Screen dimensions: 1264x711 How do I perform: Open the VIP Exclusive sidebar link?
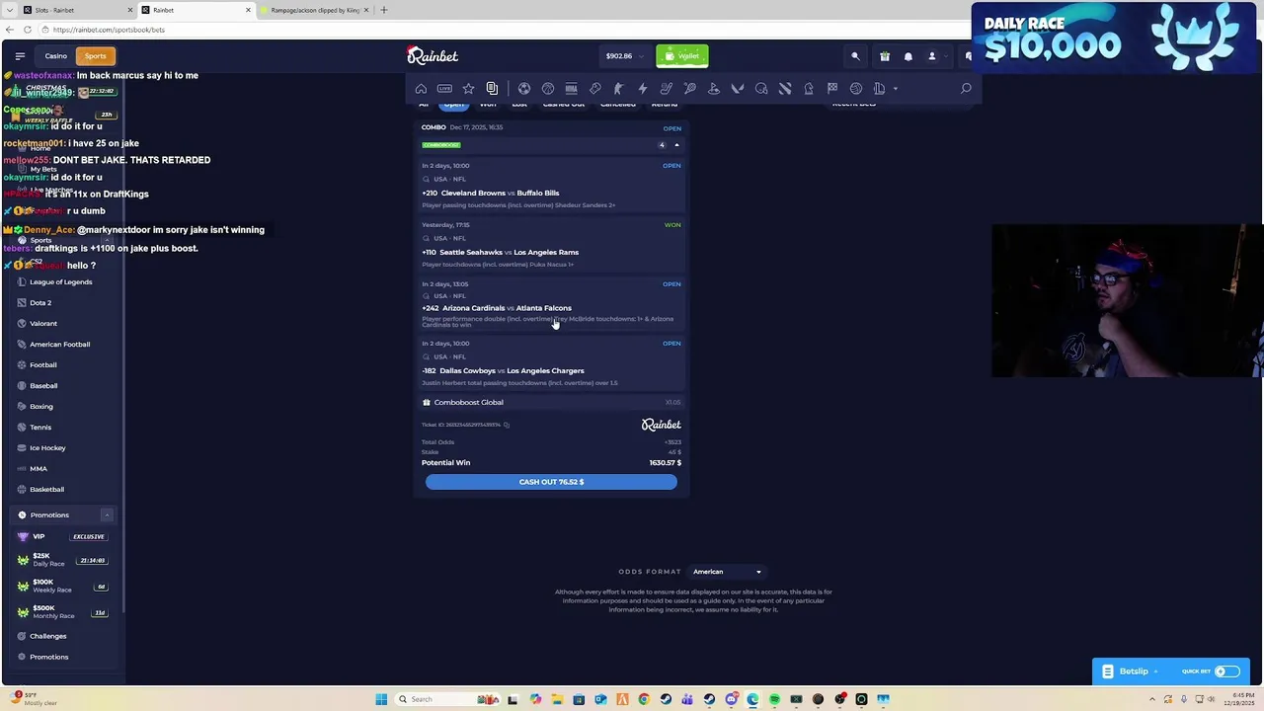click(x=61, y=536)
